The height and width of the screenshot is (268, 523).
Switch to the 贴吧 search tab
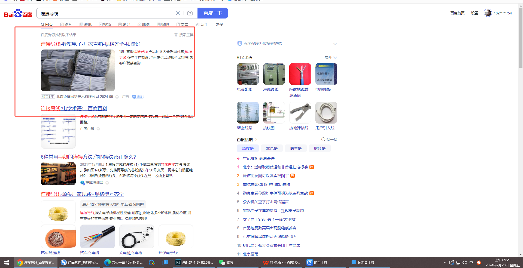click(163, 24)
